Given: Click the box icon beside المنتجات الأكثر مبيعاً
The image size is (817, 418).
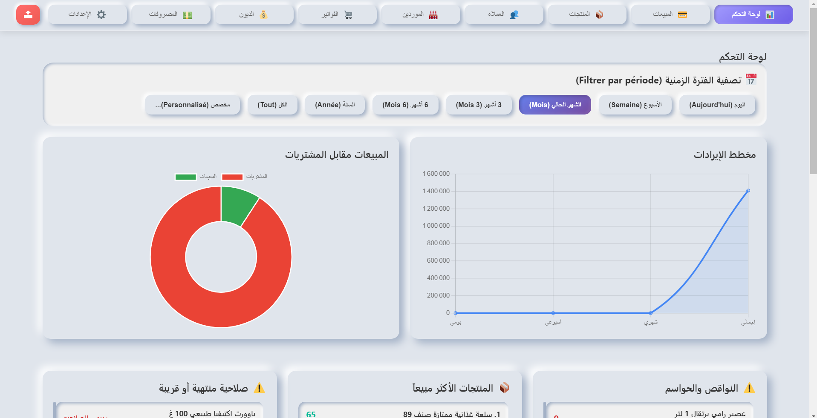Looking at the screenshot, I should pyautogui.click(x=504, y=387).
